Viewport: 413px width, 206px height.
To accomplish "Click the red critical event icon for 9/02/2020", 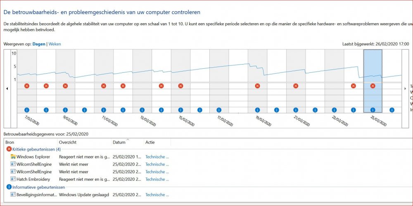I will [x=65, y=86].
